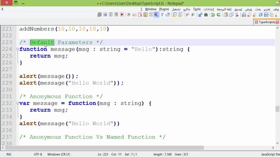Click the Save All toolbar icon
The width and height of the screenshot is (280, 157).
point(261,15)
